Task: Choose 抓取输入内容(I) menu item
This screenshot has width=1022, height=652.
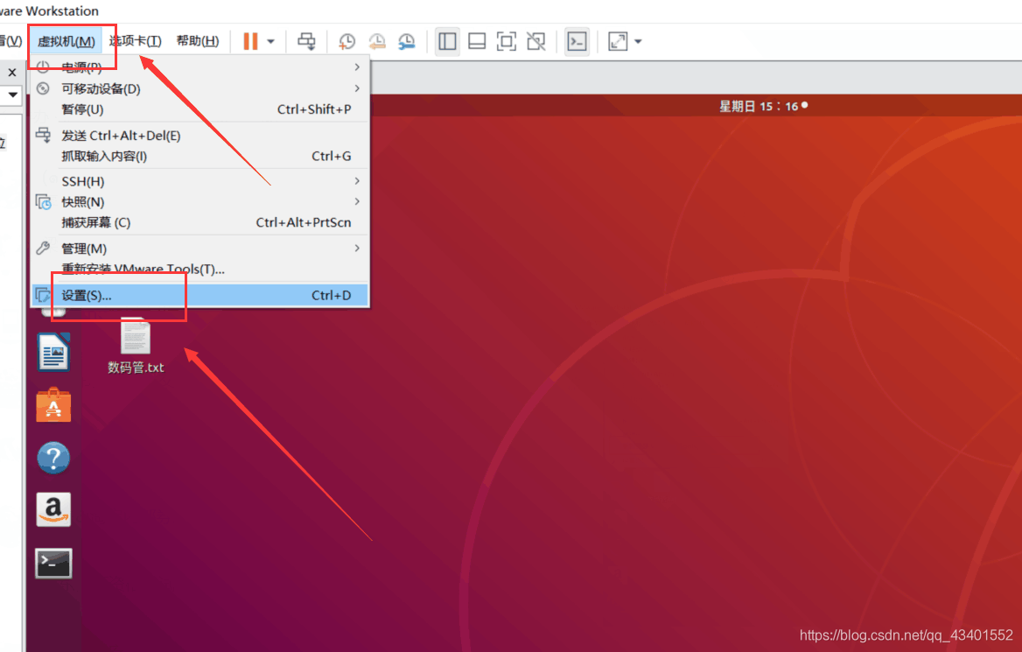Action: [x=200, y=157]
